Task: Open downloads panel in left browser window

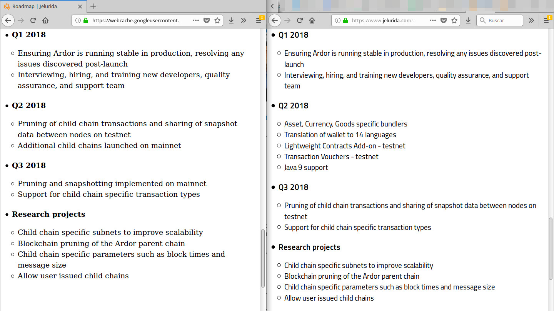Action: pos(231,20)
